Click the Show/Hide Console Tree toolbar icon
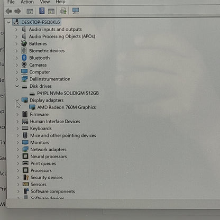 (x=30, y=12)
